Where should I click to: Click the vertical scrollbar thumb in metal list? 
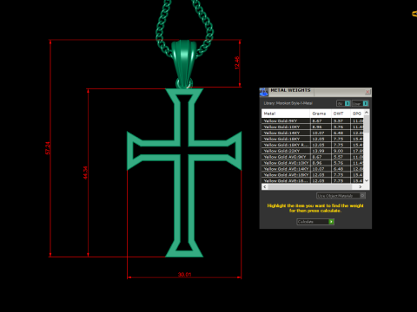pyautogui.click(x=367, y=124)
